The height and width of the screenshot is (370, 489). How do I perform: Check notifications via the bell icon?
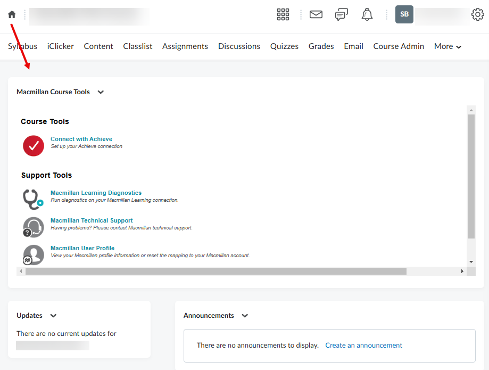(367, 14)
